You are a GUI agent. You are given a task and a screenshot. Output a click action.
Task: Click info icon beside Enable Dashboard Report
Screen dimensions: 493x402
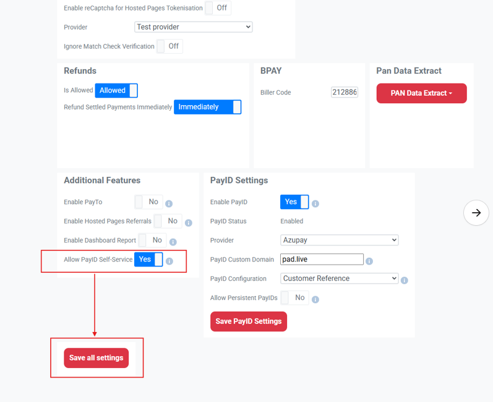(173, 242)
